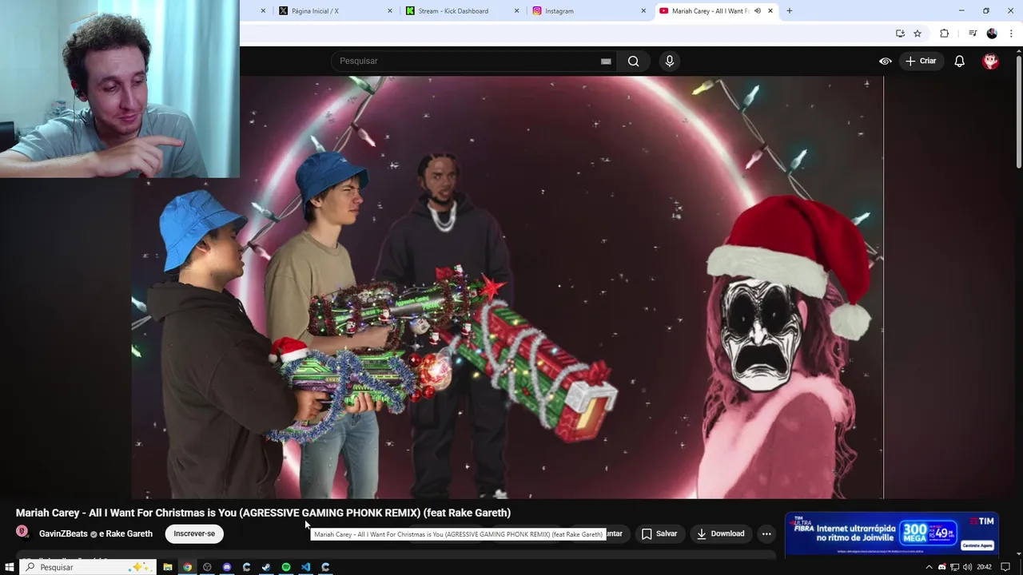Open the YouTube account avatar menu
Viewport: 1023px width, 575px height.
coord(990,61)
